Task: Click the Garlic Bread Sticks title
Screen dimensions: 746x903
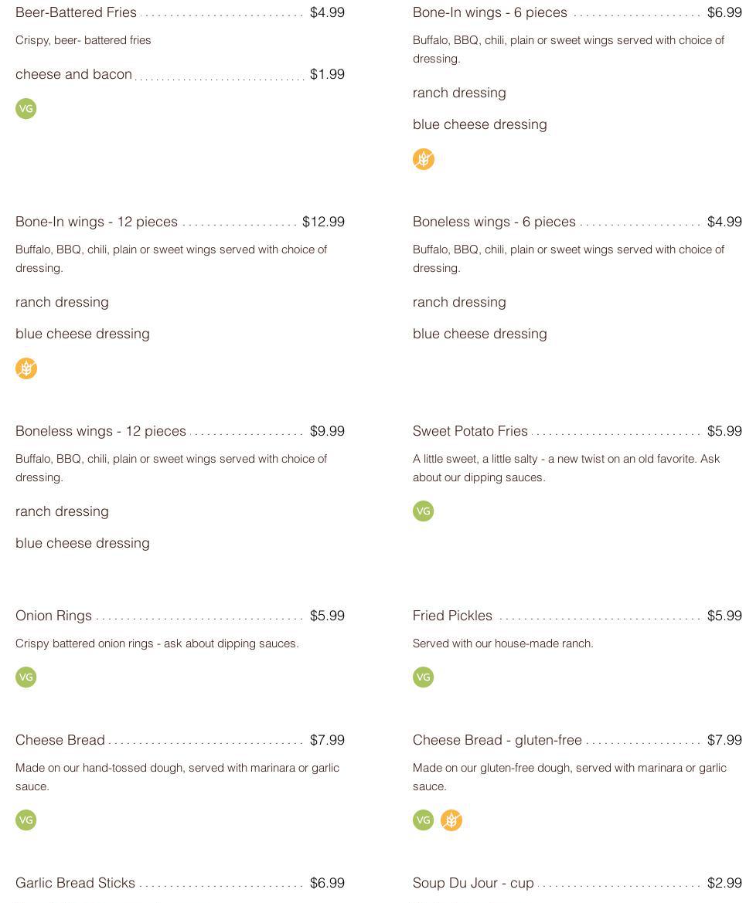Action: [75, 883]
